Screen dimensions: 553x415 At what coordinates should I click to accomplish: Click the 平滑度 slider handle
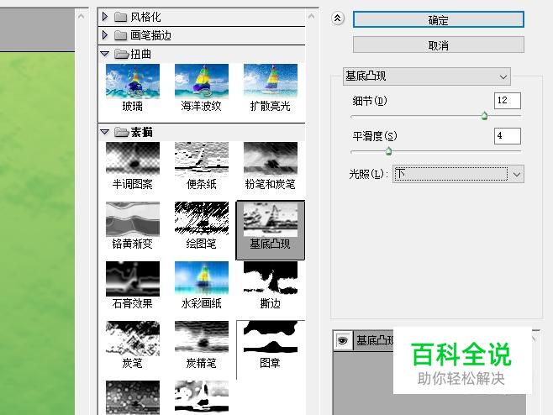tap(388, 151)
